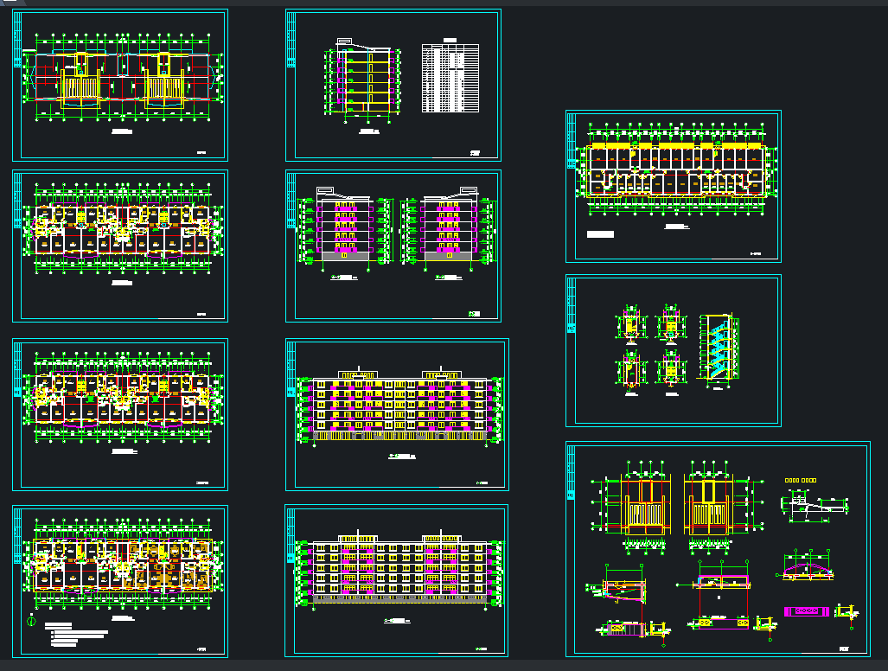Click the magenta decorative panel detail
888x671 pixels.
point(807,611)
